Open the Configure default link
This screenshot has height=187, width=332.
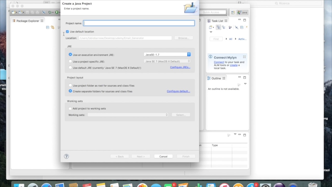click(178, 91)
